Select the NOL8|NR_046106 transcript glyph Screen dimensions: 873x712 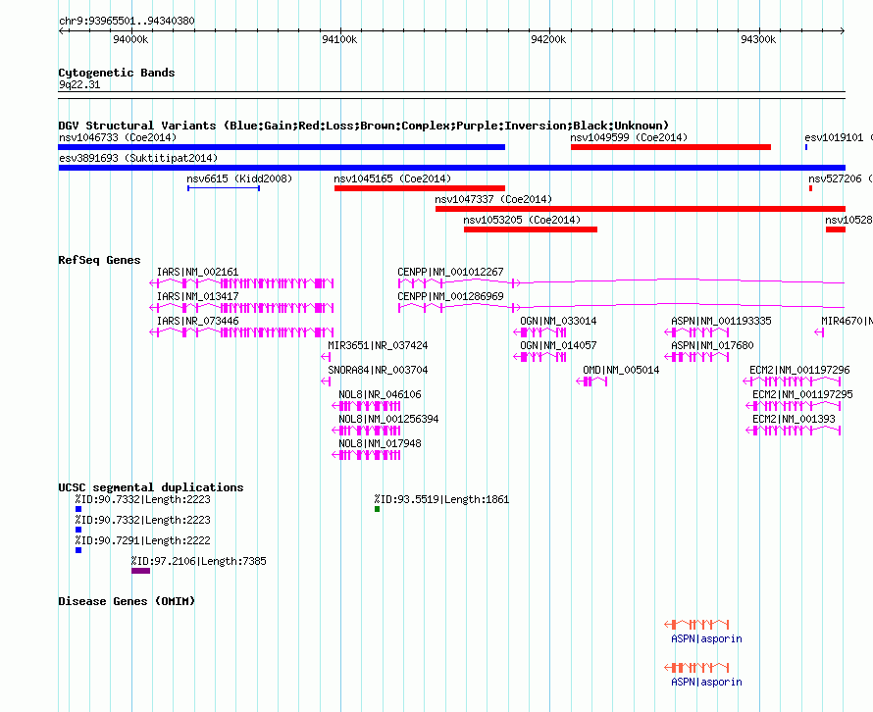[366, 406]
